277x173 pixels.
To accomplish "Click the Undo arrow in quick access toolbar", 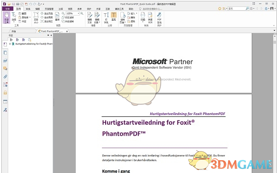I will [31, 4].
